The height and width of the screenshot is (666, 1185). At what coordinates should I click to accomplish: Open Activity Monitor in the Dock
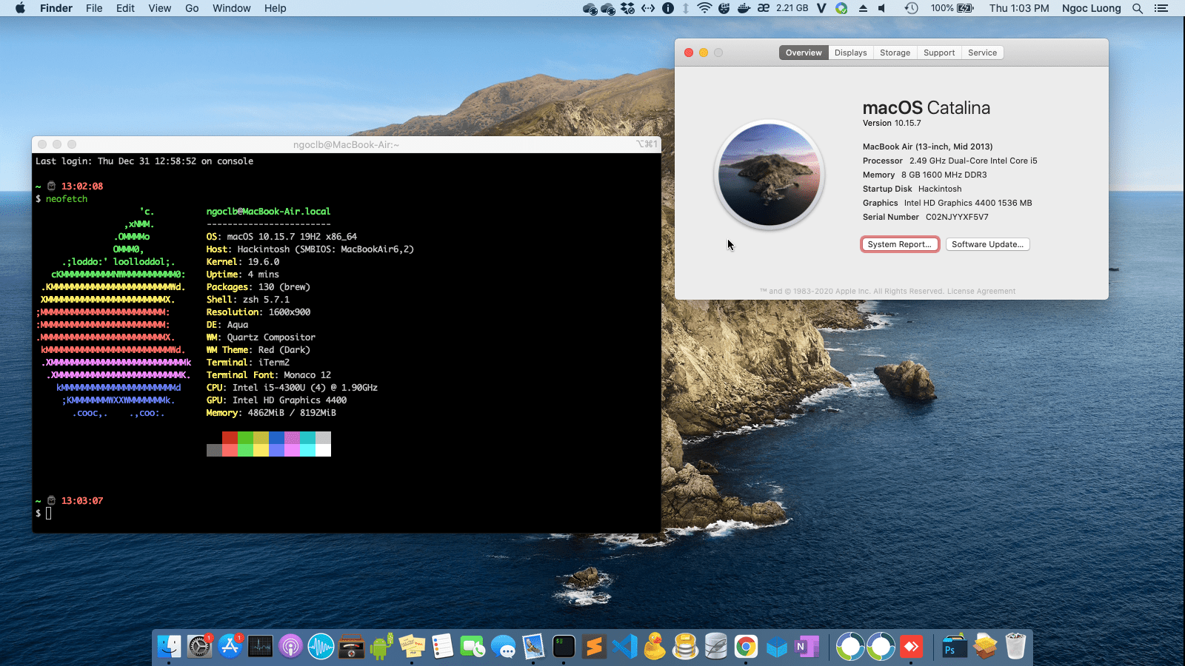click(261, 647)
